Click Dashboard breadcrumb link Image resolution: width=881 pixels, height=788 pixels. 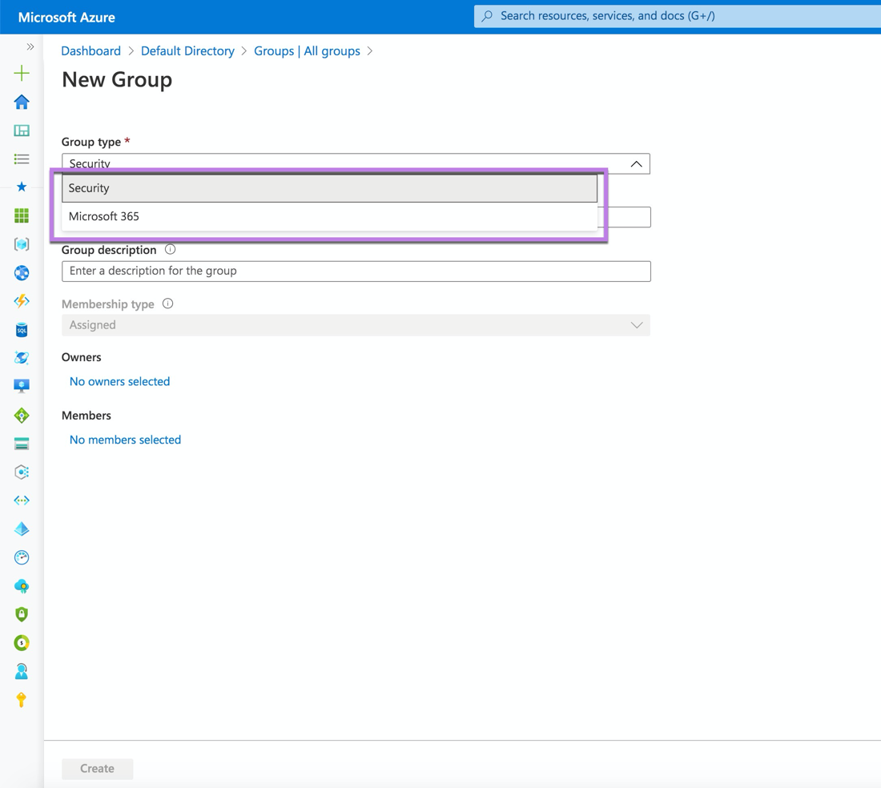[91, 51]
